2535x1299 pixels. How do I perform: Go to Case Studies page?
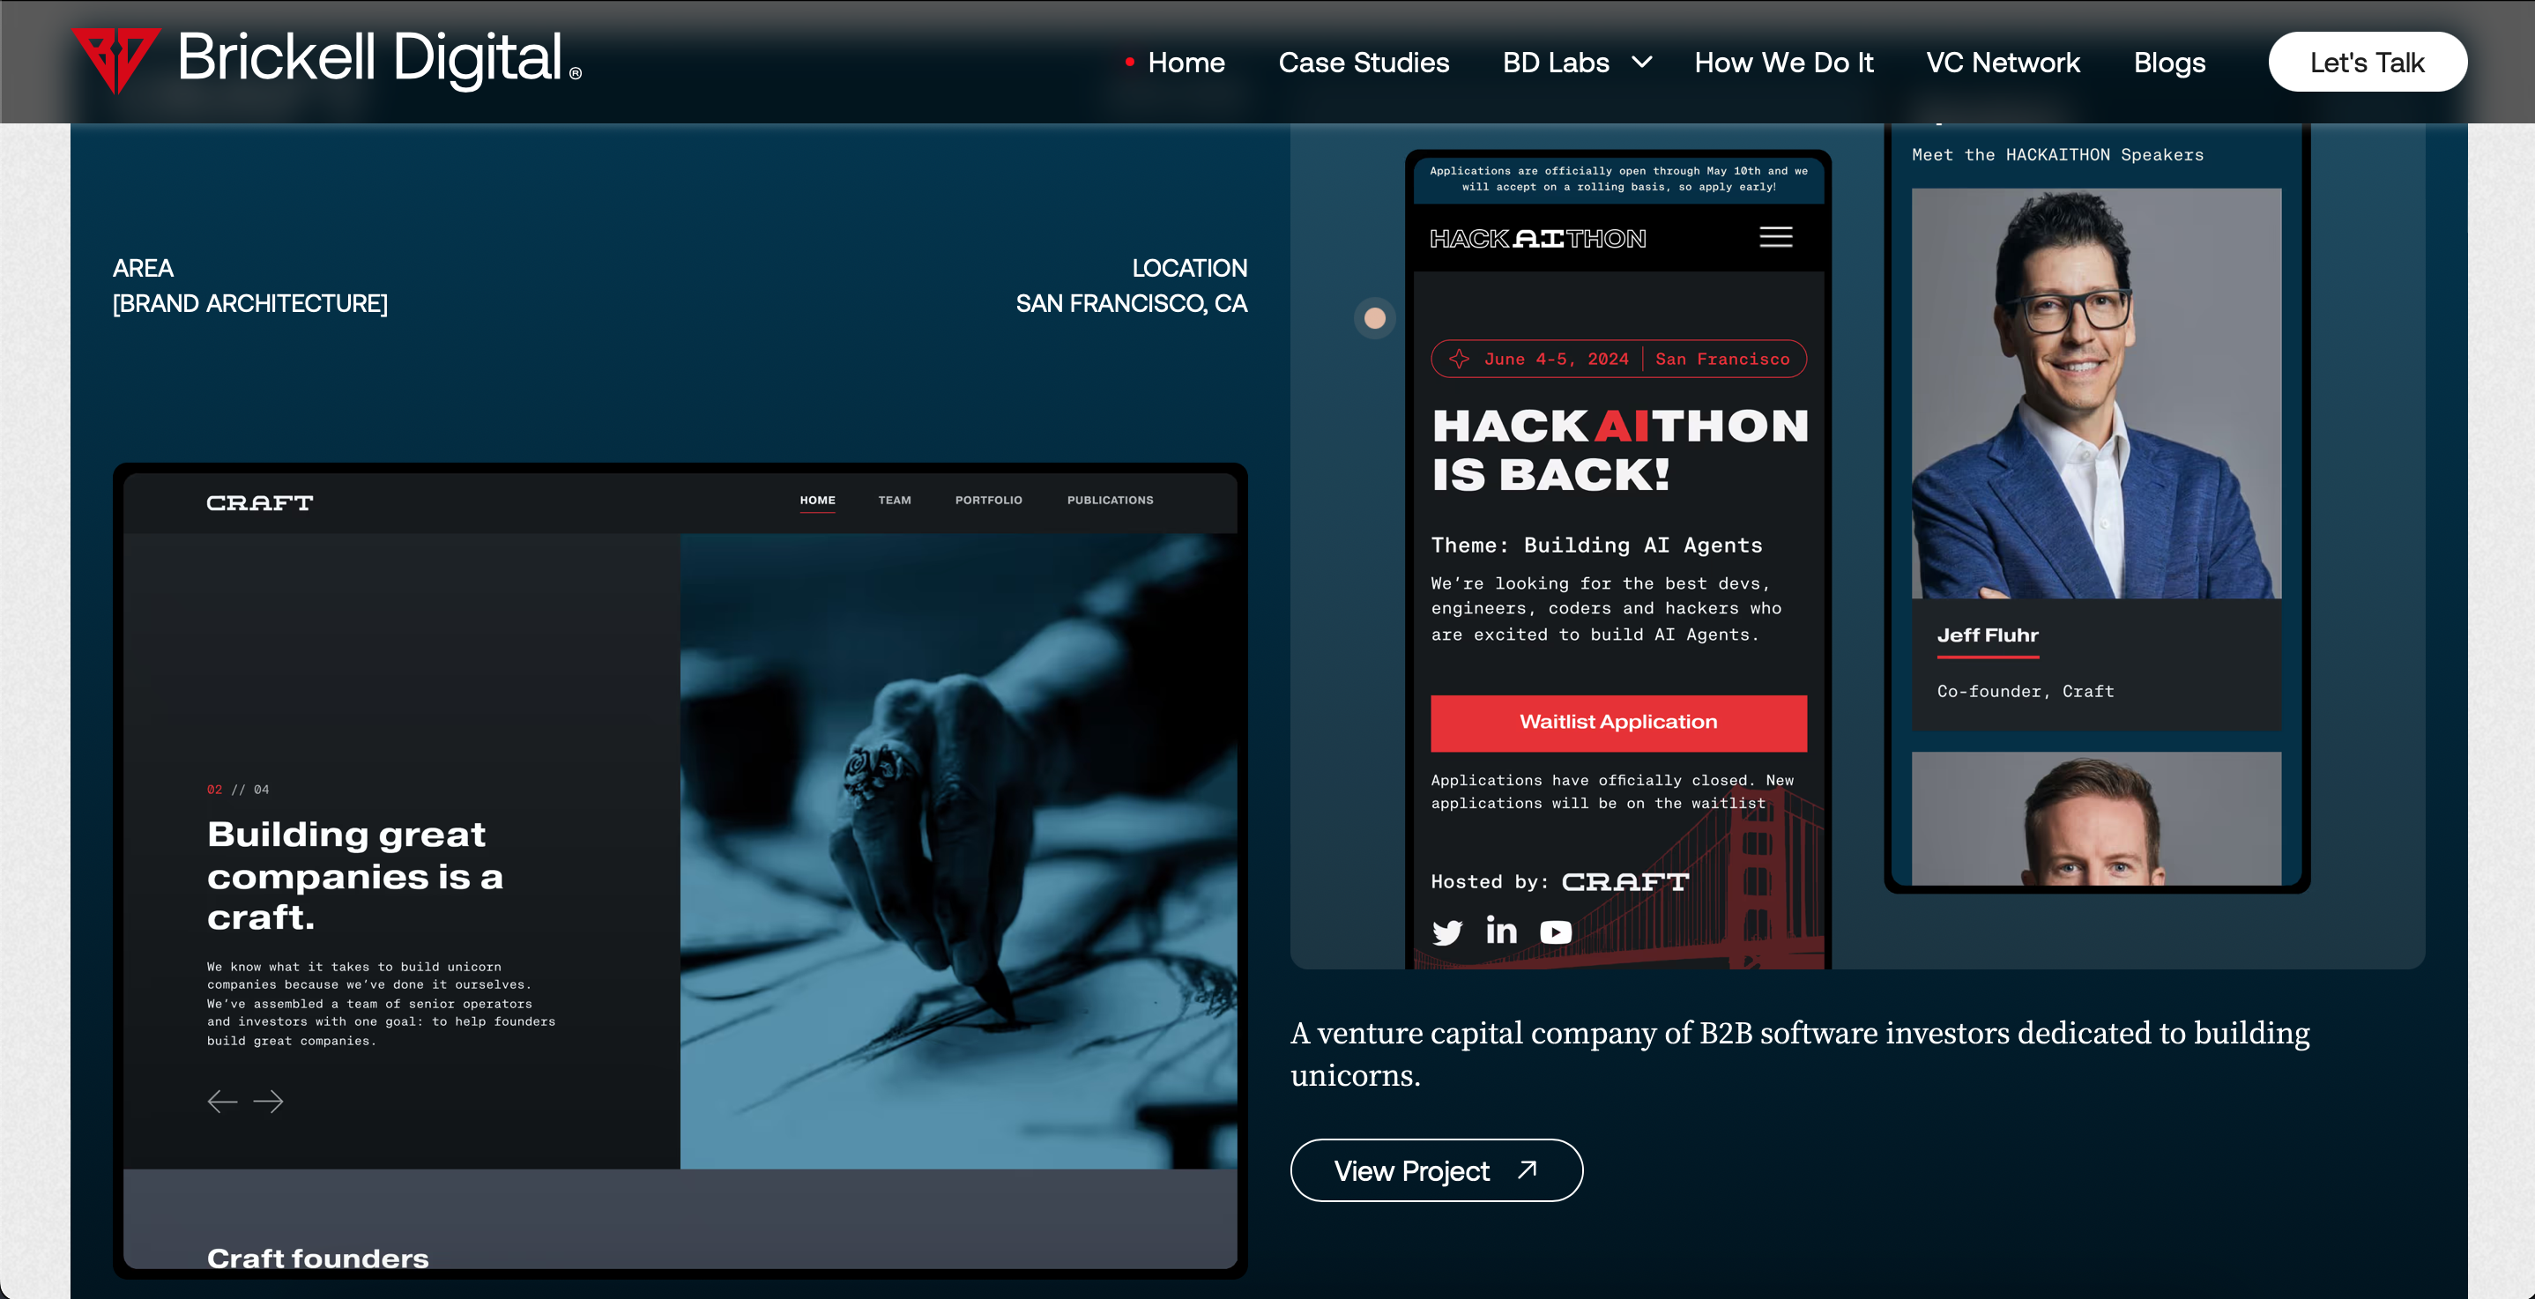(x=1363, y=62)
